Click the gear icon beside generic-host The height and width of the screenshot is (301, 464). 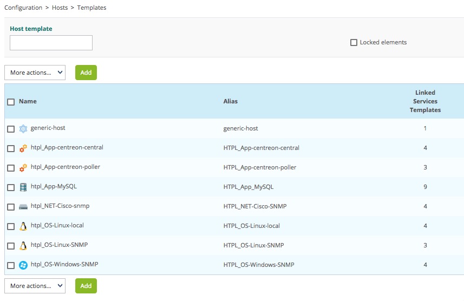point(23,129)
